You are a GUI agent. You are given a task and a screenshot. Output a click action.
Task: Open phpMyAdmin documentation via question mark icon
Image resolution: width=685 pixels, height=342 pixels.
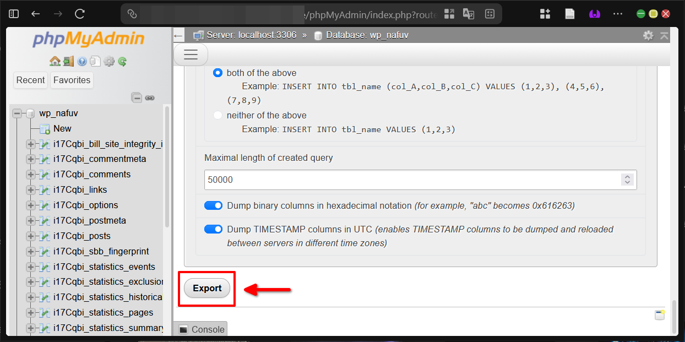coord(81,62)
